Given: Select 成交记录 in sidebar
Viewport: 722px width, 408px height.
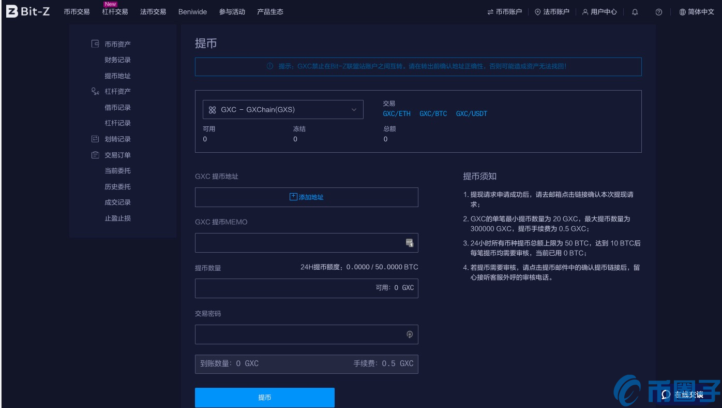Looking at the screenshot, I should [x=117, y=202].
